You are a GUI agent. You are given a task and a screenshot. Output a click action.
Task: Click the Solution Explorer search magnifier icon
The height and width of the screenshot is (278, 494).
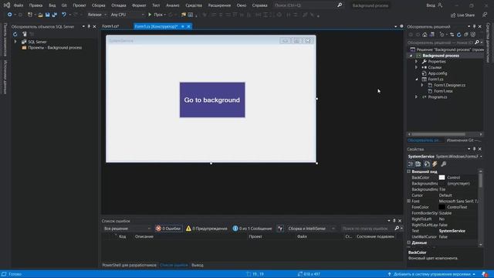click(x=477, y=42)
